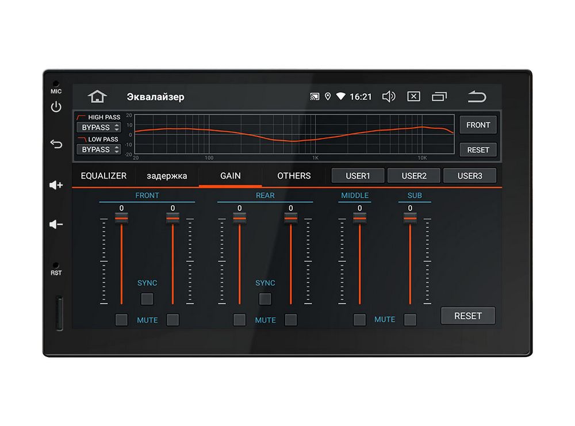Tap the bezel volume up button
Image resolution: width=575 pixels, height=426 pixels.
[56, 185]
